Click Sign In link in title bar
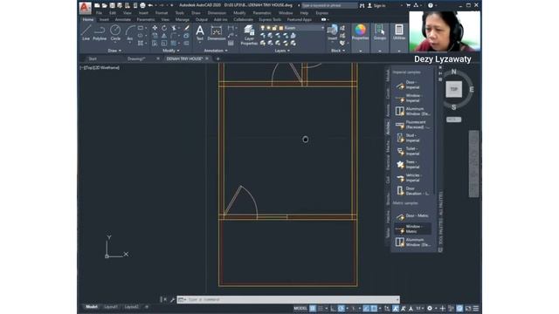559x314 pixels. point(379,5)
